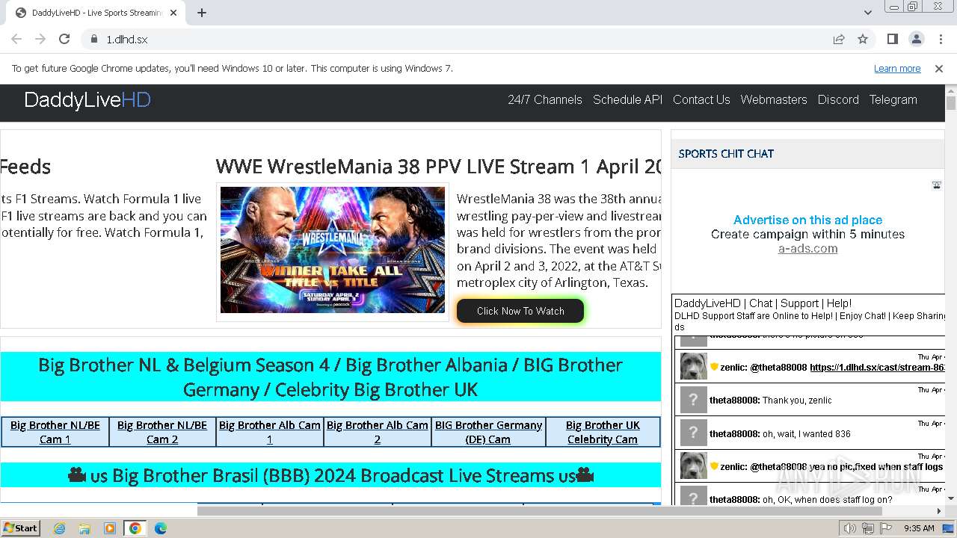Open Big Brother NL/BE Cam 2

pyautogui.click(x=162, y=432)
